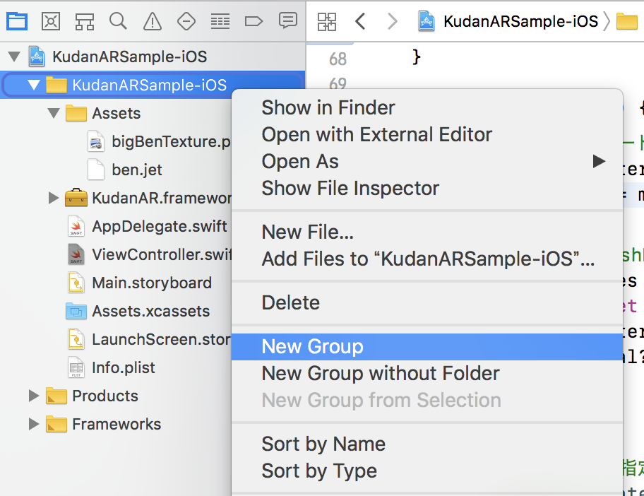Open the Report navigator speech bubble icon
This screenshot has width=644, height=496.
pyautogui.click(x=288, y=20)
